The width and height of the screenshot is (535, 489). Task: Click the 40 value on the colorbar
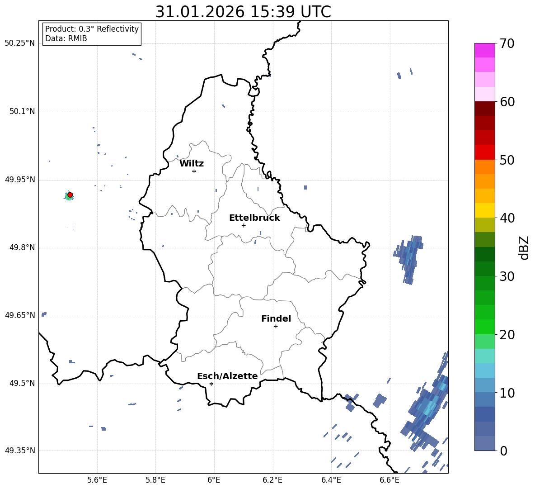(x=507, y=218)
